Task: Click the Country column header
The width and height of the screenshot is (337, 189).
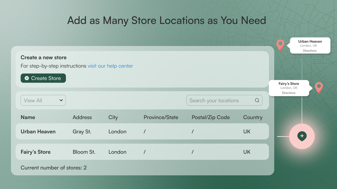Action: click(x=252, y=117)
